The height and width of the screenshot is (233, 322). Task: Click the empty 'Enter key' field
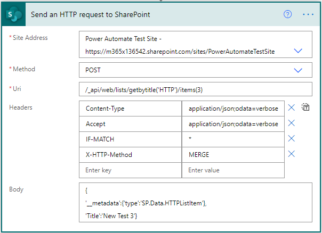pyautogui.click(x=131, y=170)
